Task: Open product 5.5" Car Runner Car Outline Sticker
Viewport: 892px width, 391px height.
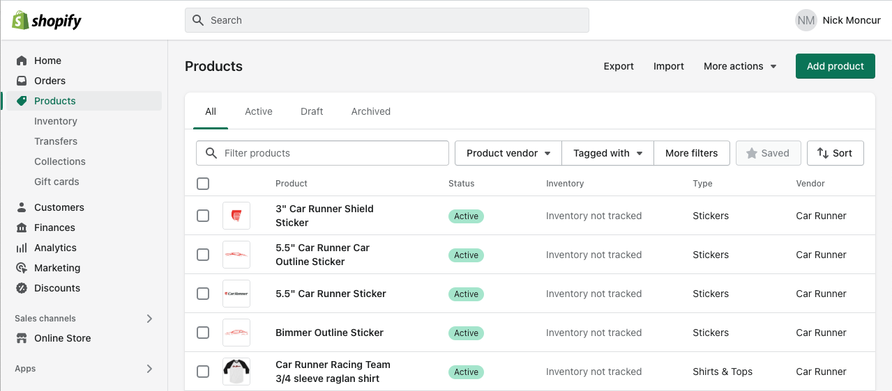Action: [322, 255]
